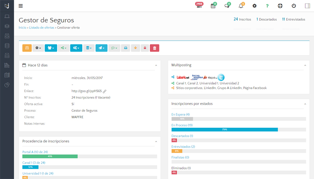Open the database stack dropdown
This screenshot has width=314, height=179.
pos(89,48)
